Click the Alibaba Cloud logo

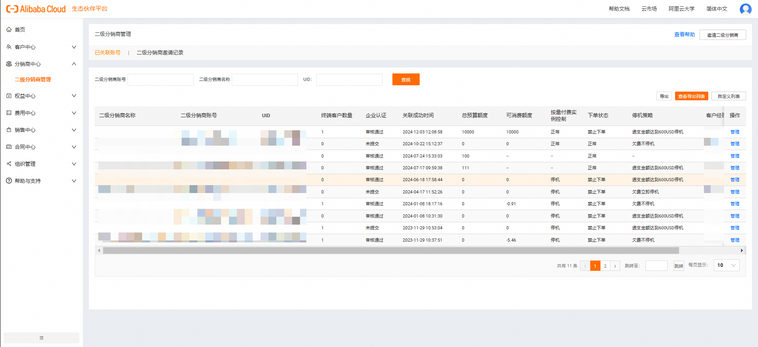click(x=36, y=9)
